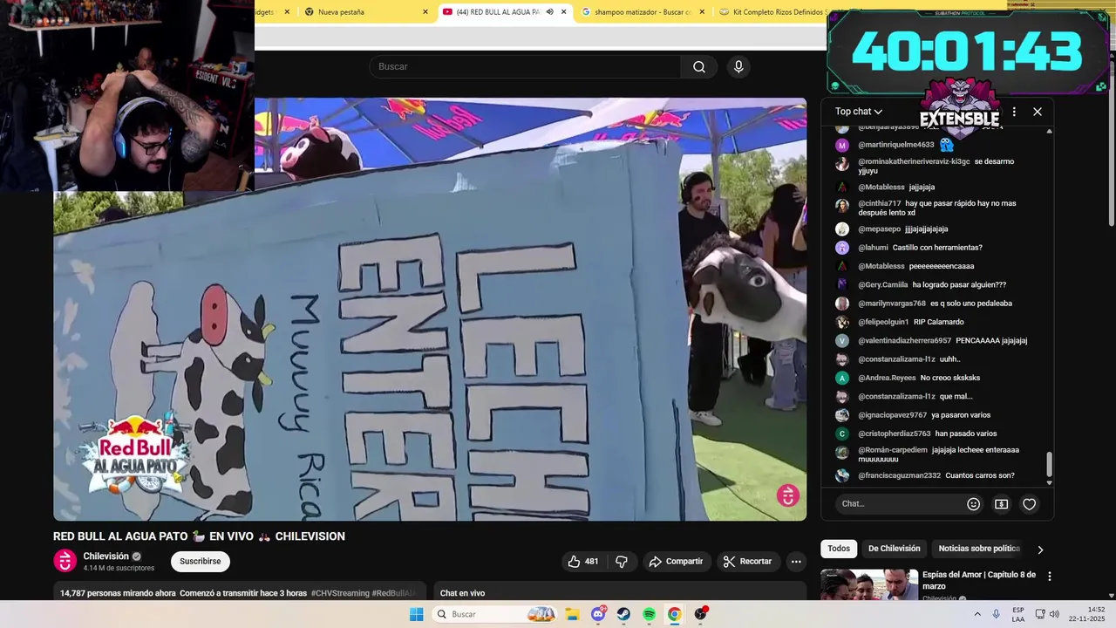Close the live chat panel
1116x628 pixels.
point(1038,112)
